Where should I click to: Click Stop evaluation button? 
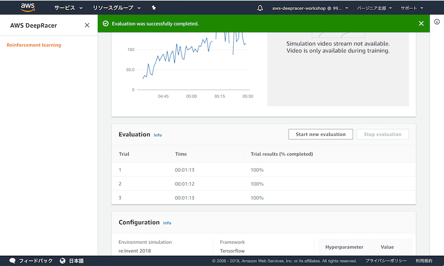[x=382, y=134]
